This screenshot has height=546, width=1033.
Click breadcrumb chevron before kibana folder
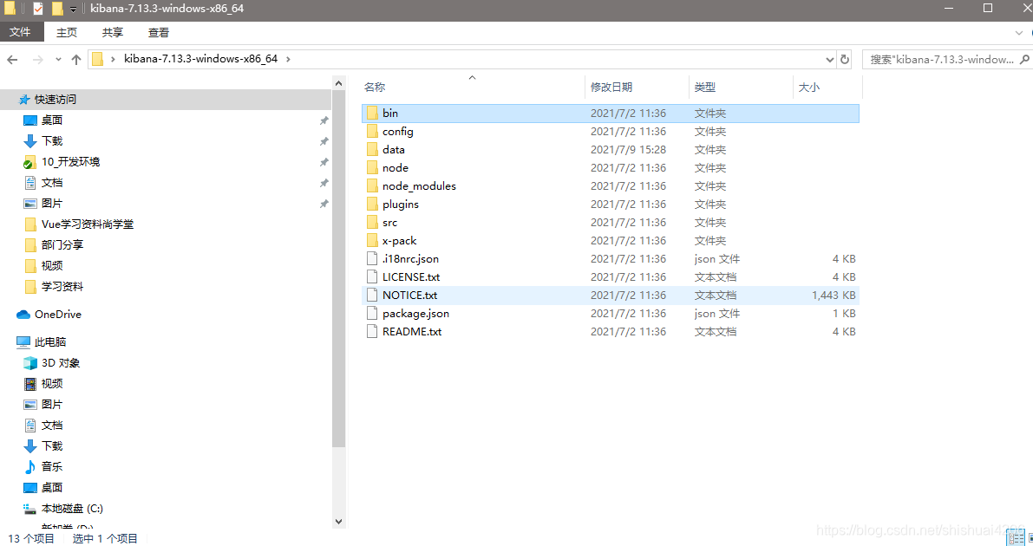[114, 59]
